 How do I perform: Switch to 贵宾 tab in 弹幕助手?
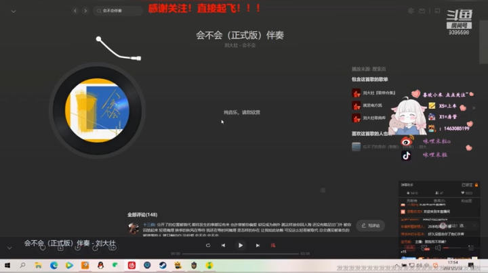[x=439, y=201]
